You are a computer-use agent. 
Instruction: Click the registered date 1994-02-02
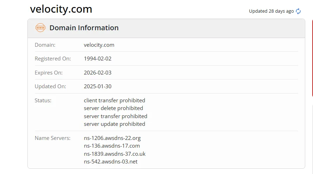pos(98,59)
